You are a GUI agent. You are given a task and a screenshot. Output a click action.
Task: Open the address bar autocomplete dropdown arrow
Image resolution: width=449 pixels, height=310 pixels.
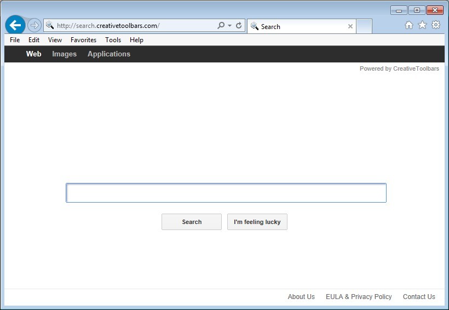pos(229,26)
